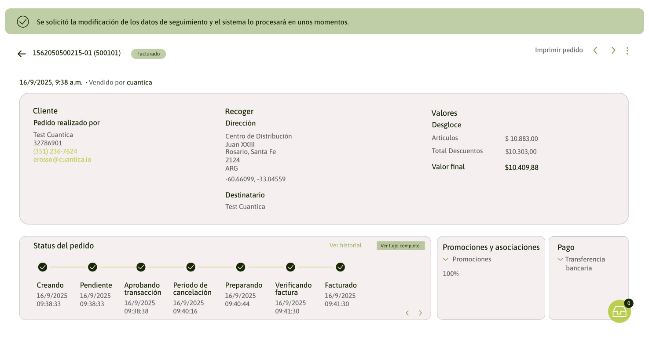The width and height of the screenshot is (649, 337).
Task: Open the Ver historial link
Action: pyautogui.click(x=345, y=245)
